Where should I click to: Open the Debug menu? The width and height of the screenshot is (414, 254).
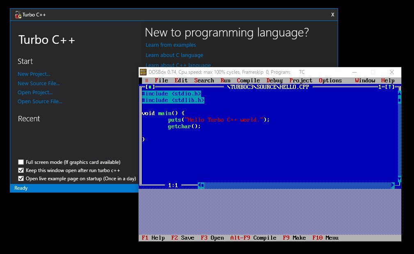[x=274, y=80]
